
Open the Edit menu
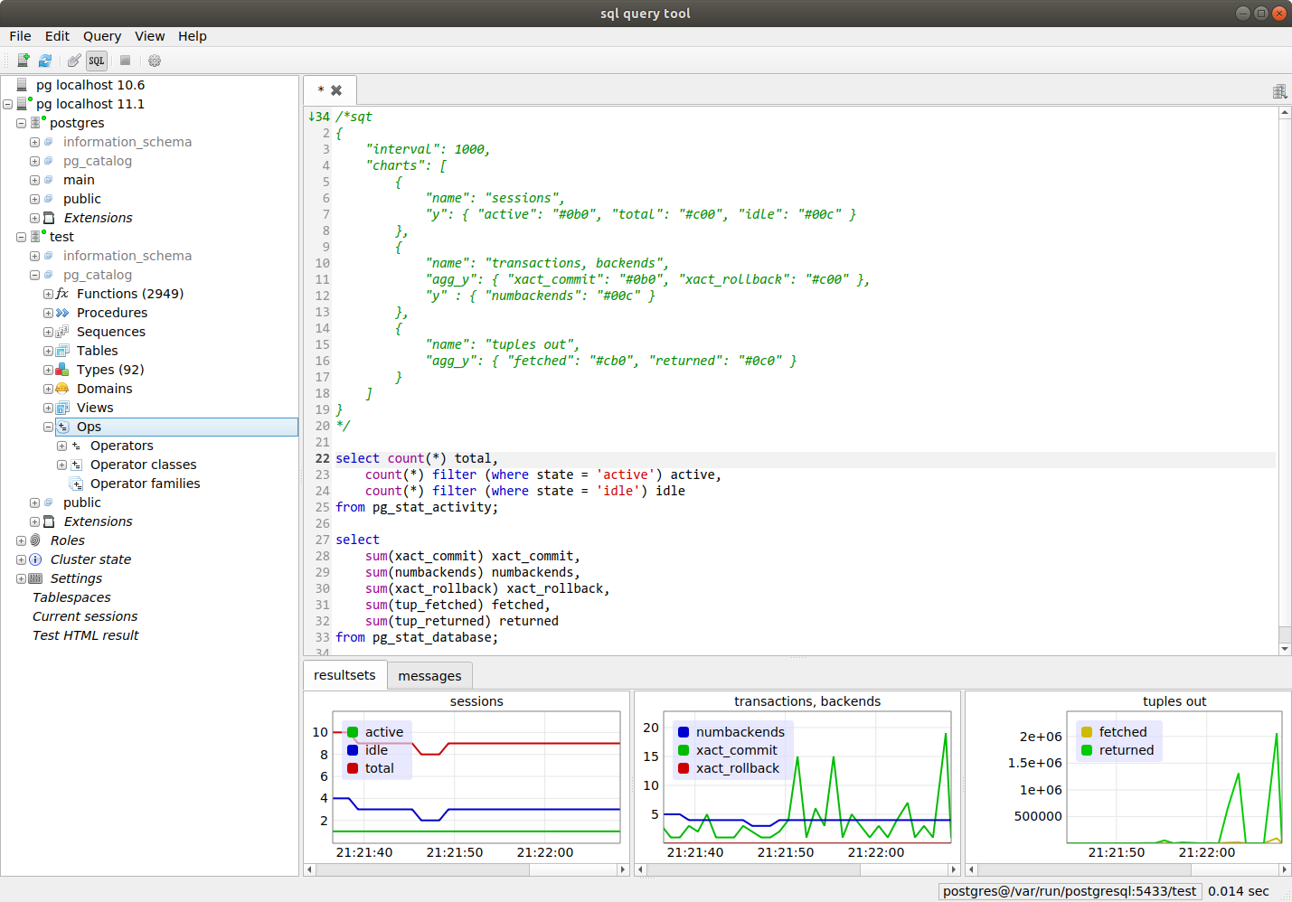(57, 36)
